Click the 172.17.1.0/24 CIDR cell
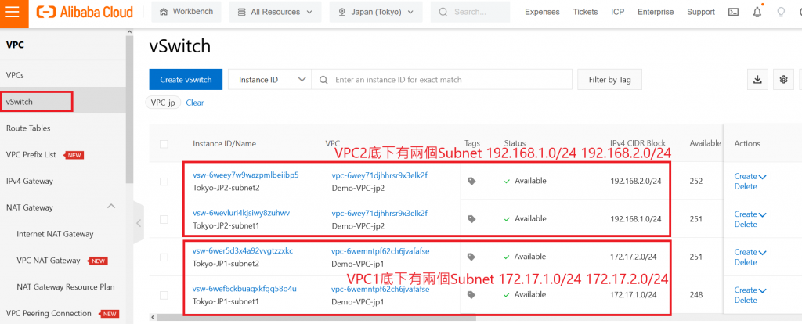The width and height of the screenshot is (802, 324). (633, 294)
